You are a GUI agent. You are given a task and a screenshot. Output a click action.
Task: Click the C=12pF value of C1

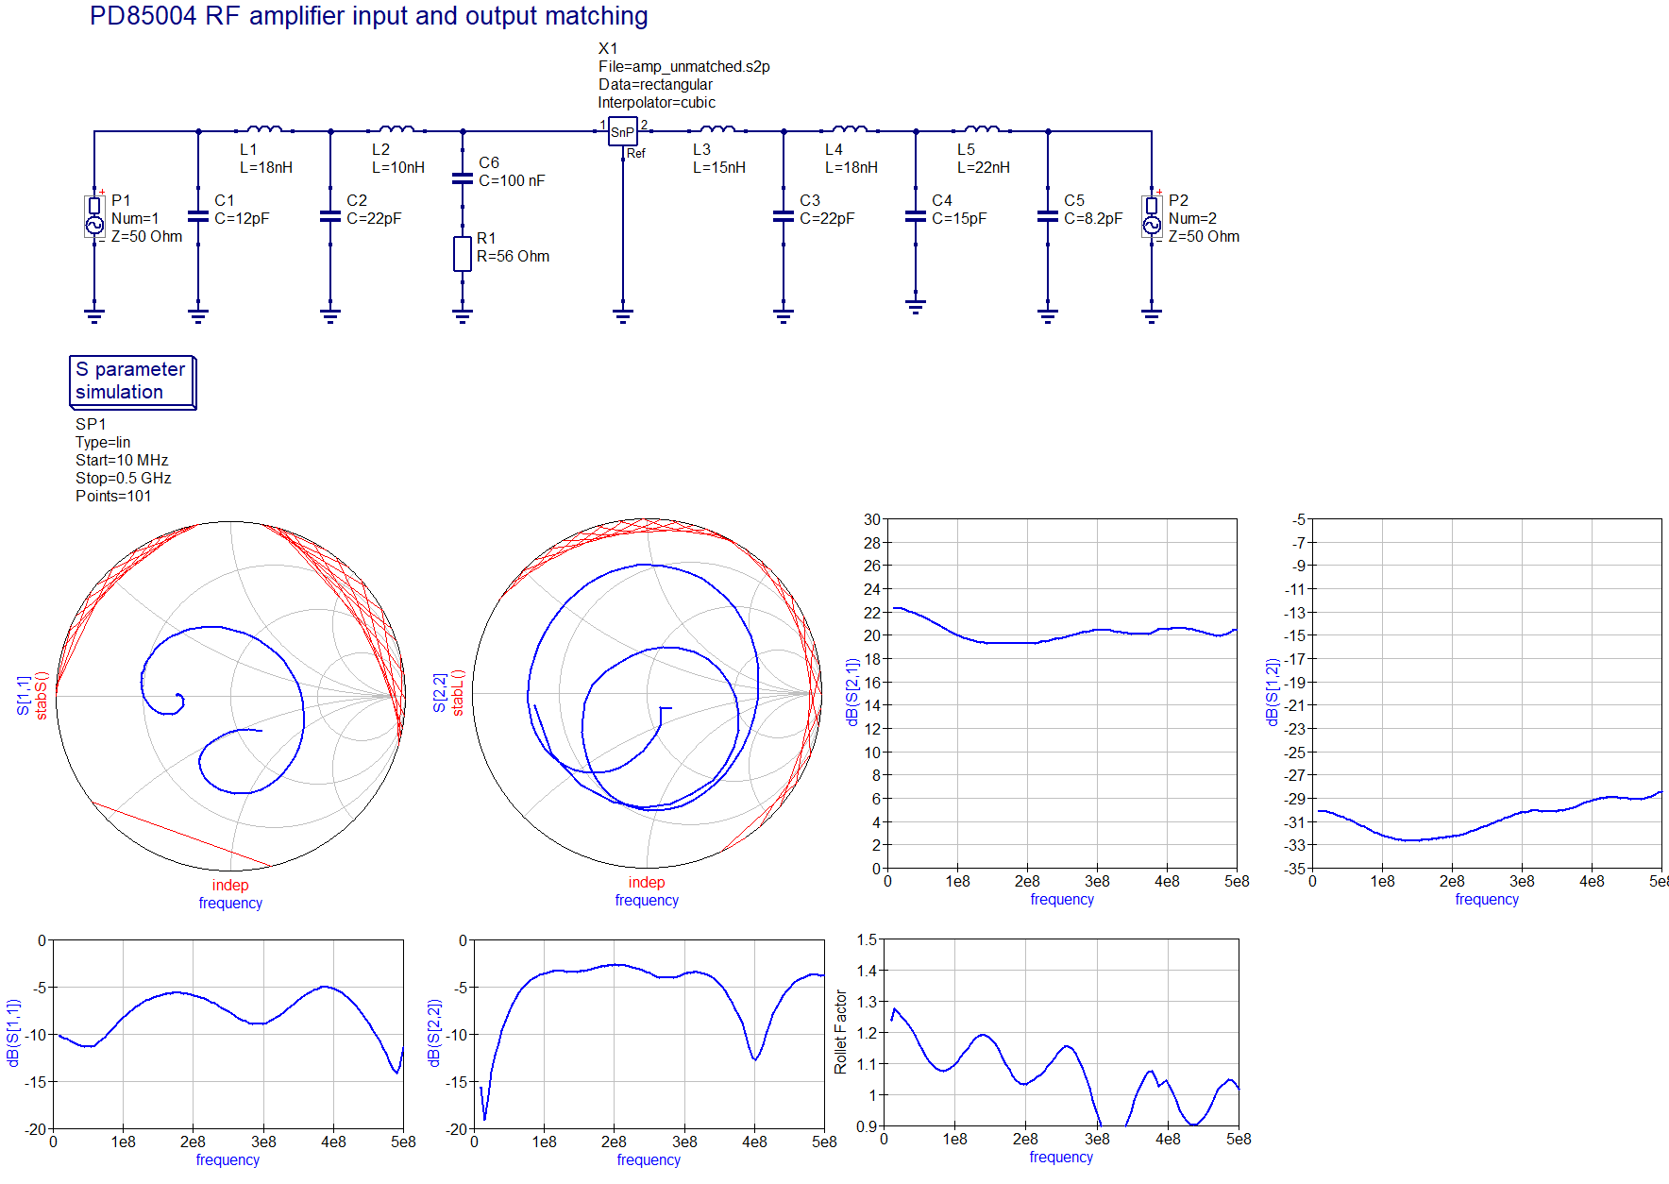(x=242, y=218)
